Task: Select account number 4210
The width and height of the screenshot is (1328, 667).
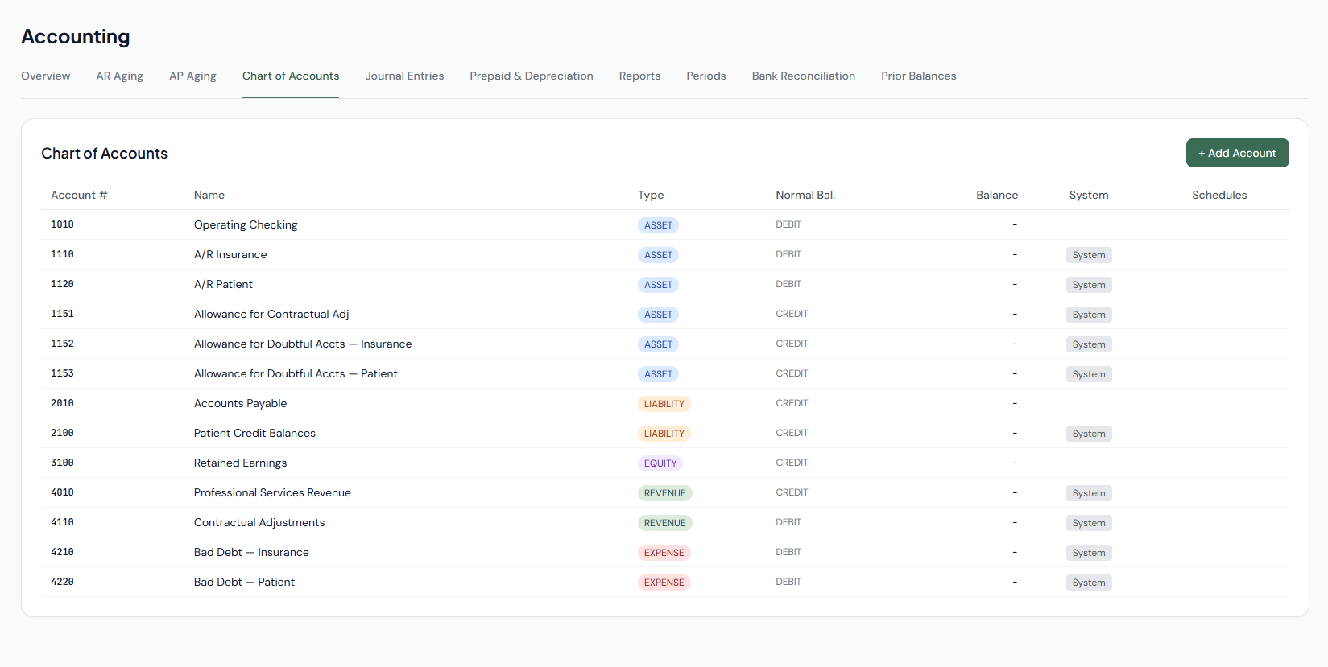Action: tap(62, 552)
